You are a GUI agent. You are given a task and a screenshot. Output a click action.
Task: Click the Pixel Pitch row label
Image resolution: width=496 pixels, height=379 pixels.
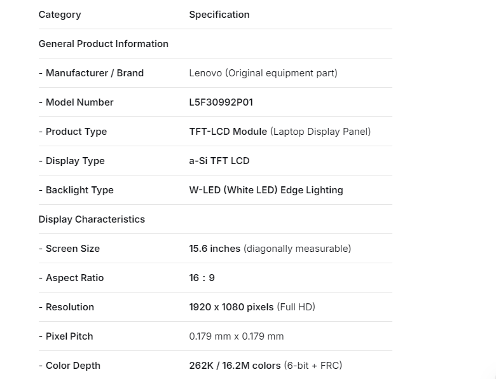click(x=65, y=336)
